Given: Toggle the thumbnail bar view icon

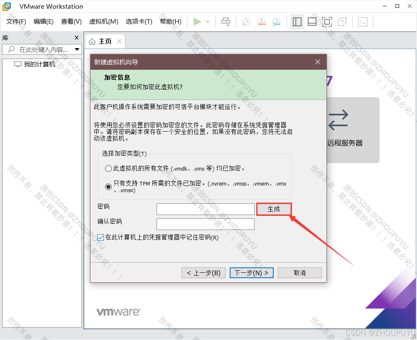Looking at the screenshot, I should 312,22.
